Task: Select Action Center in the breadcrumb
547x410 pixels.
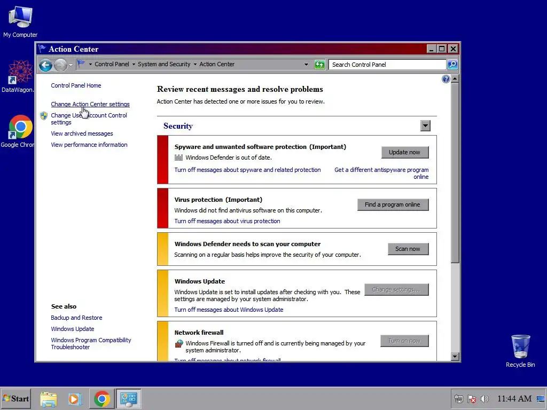Action: click(x=217, y=64)
